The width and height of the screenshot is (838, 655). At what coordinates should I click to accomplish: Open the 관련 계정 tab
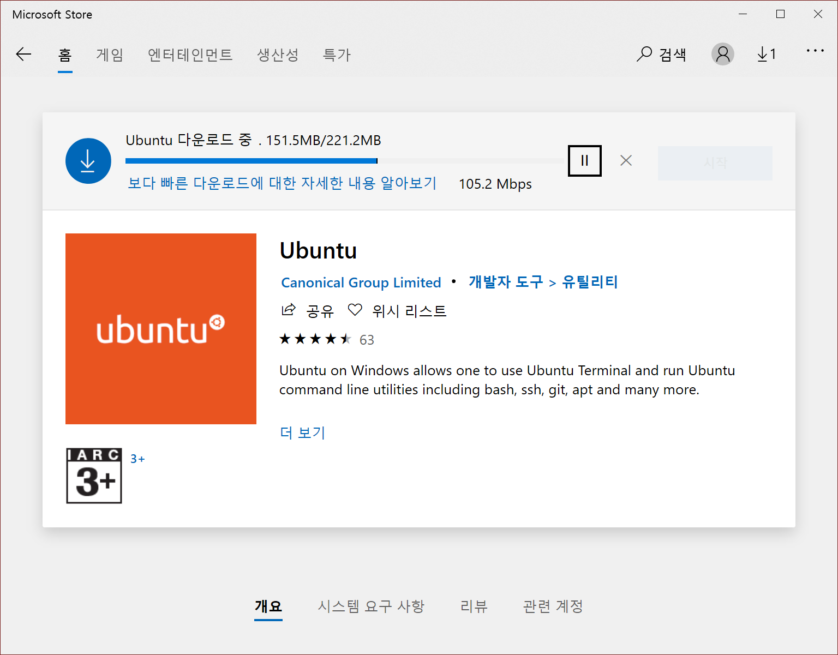click(x=553, y=606)
